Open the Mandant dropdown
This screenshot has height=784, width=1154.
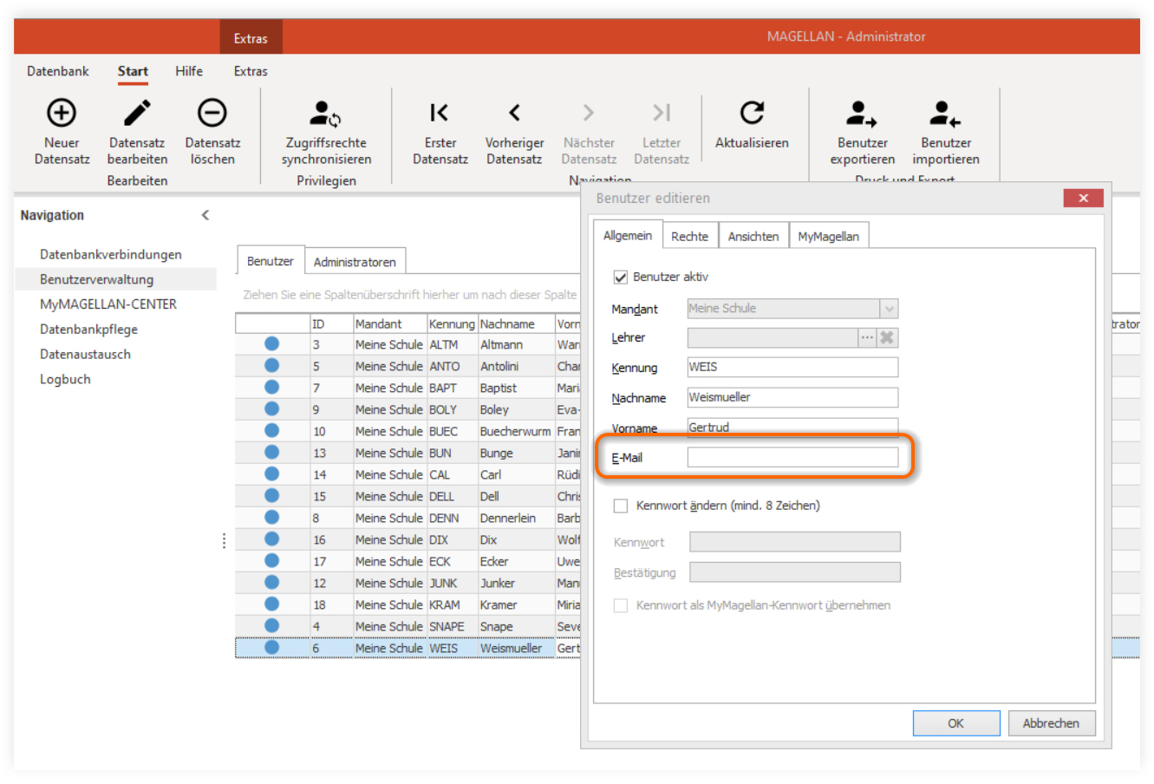pyautogui.click(x=889, y=309)
